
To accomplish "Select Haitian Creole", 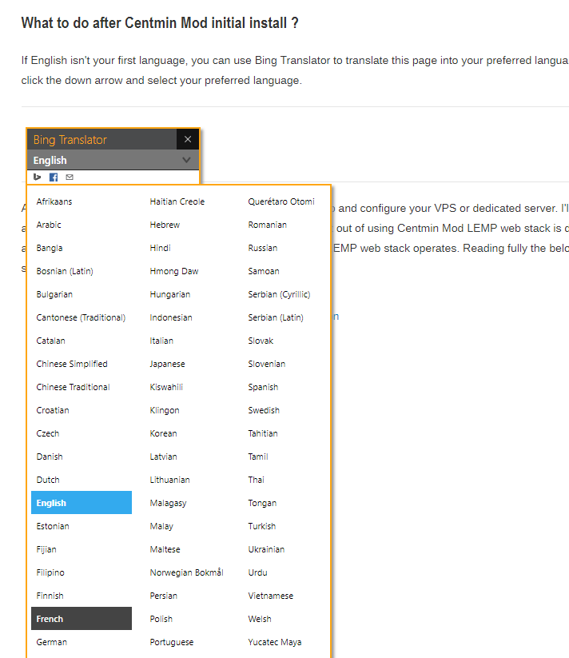I will (177, 201).
